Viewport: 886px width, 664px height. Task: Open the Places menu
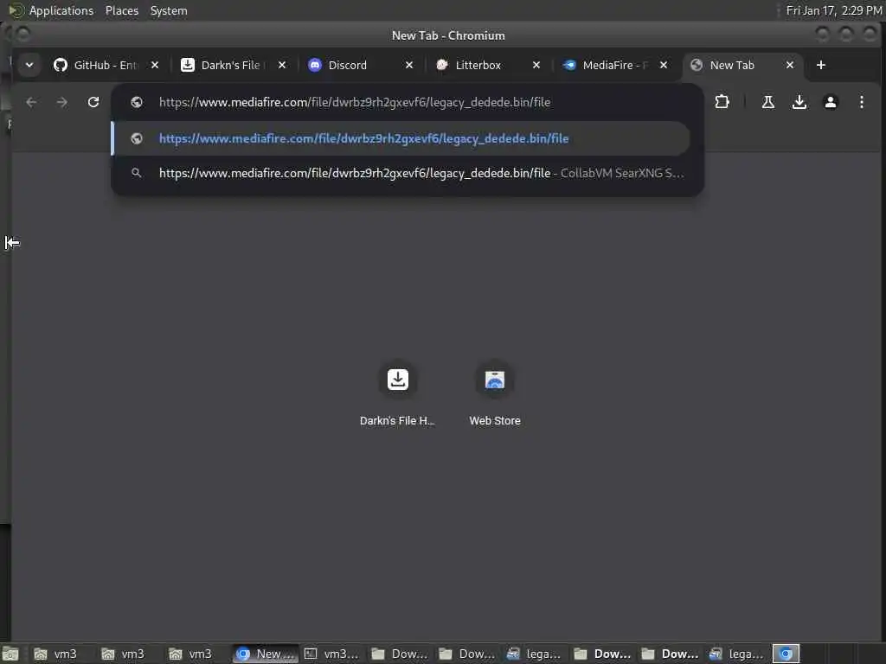(121, 10)
